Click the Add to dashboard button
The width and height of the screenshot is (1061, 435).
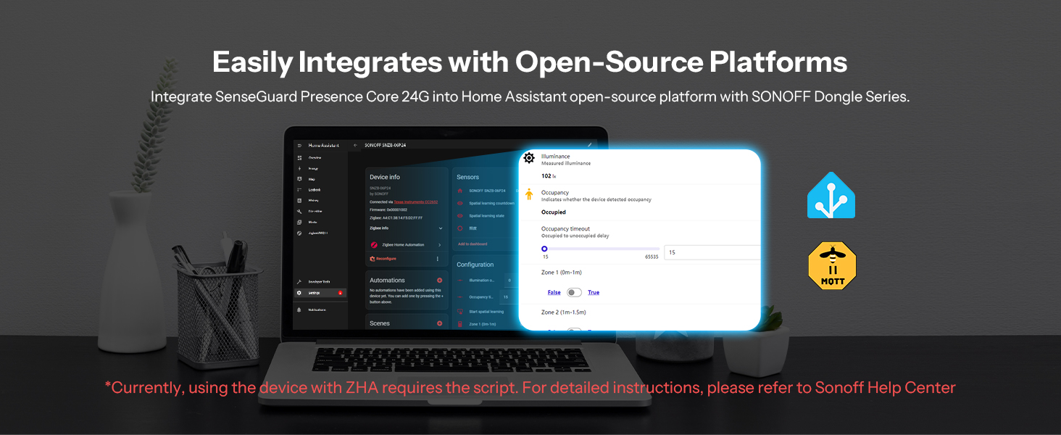[473, 244]
